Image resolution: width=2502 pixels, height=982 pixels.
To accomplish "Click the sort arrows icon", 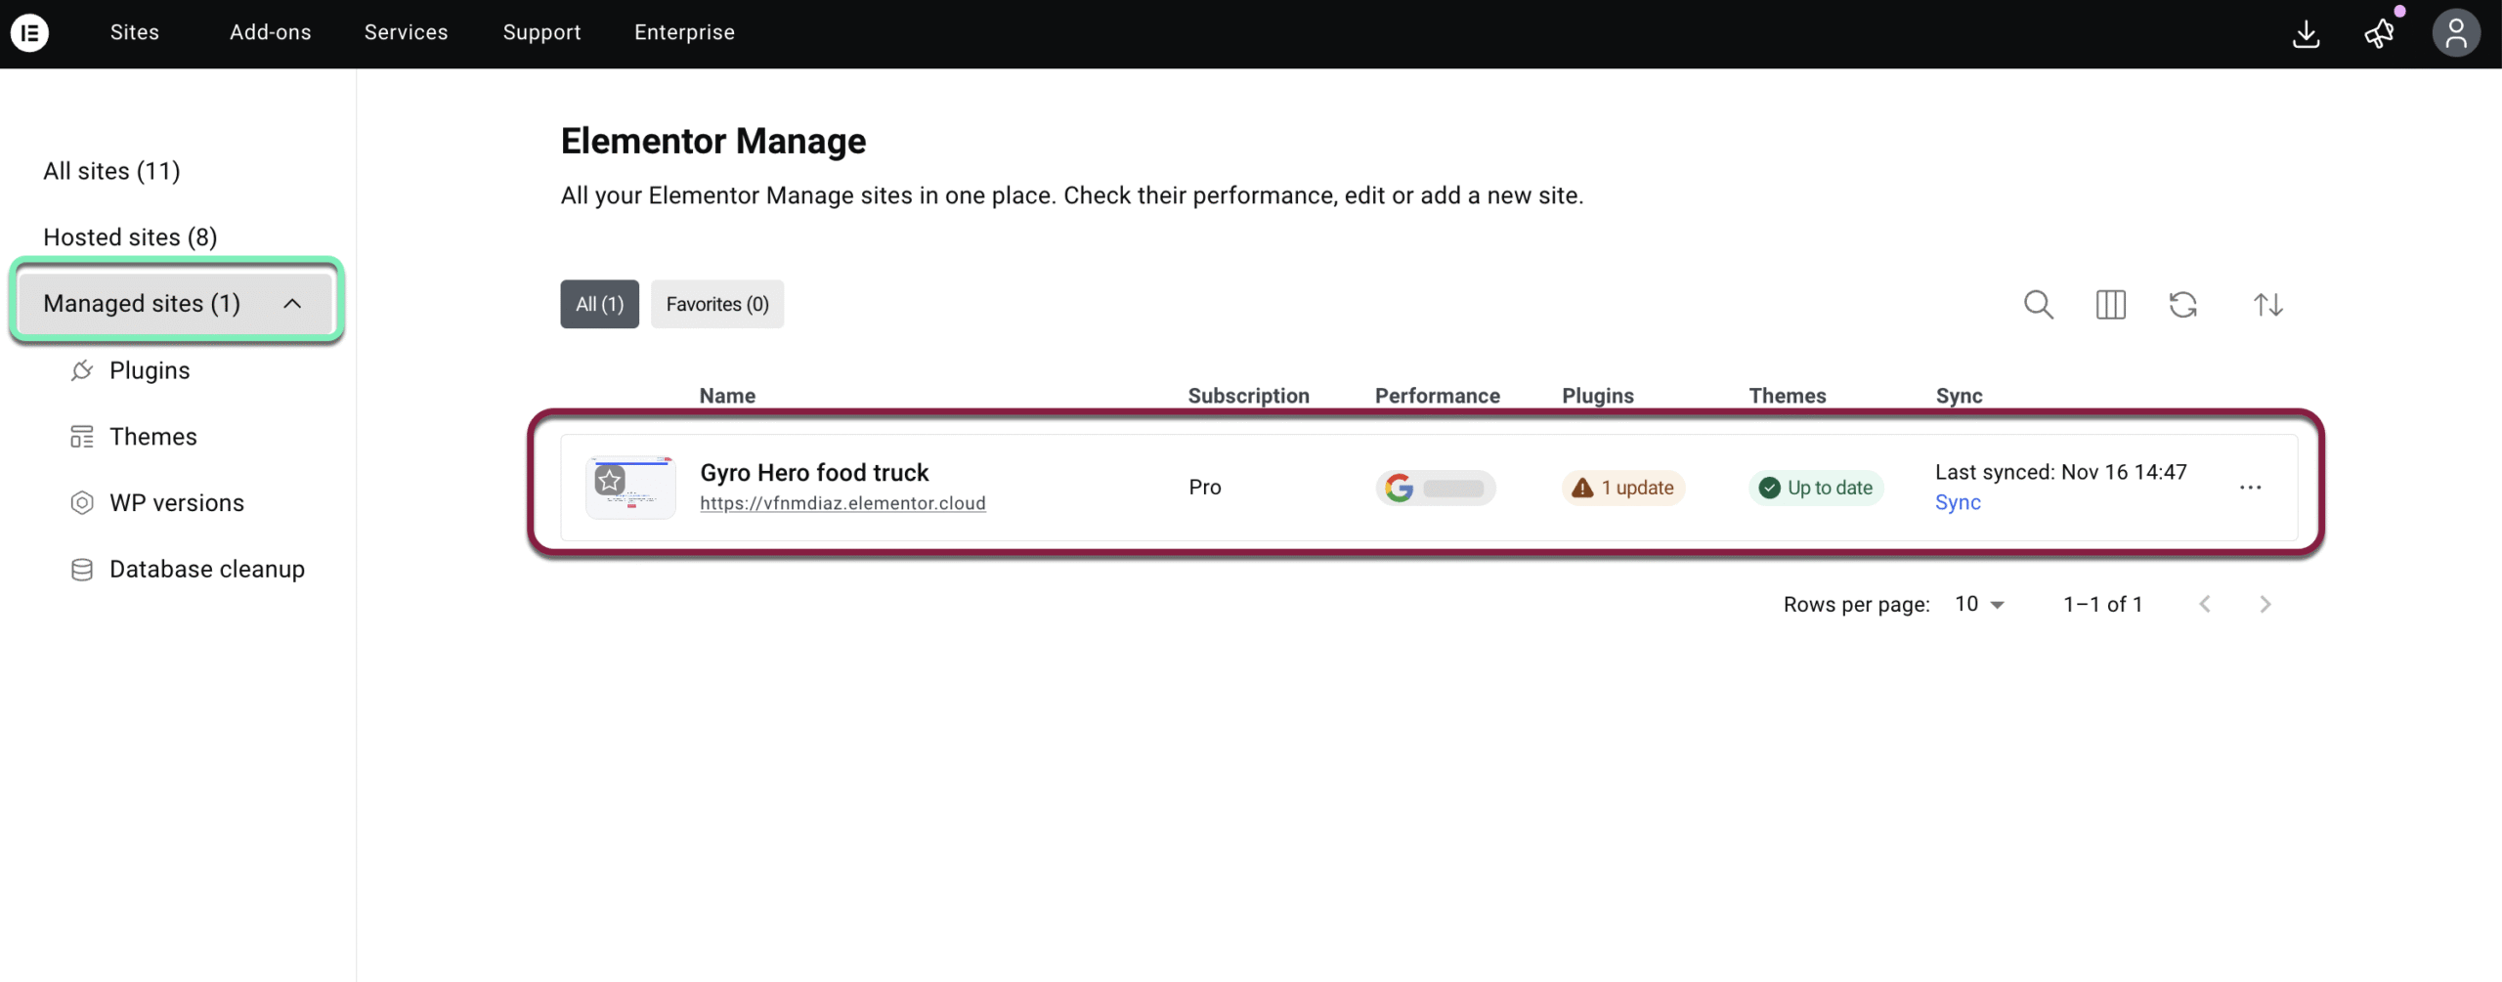I will [2267, 305].
